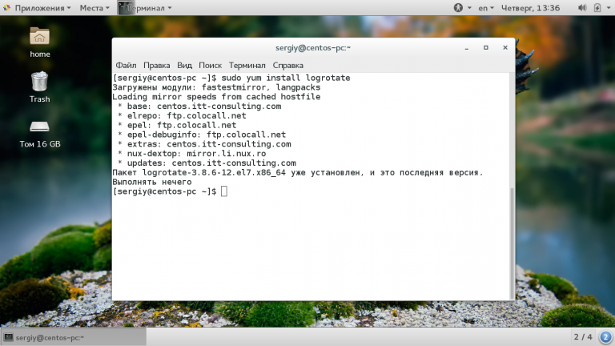Open the clock showing Четверг, 13:36
This screenshot has height=346, width=615.
[530, 8]
